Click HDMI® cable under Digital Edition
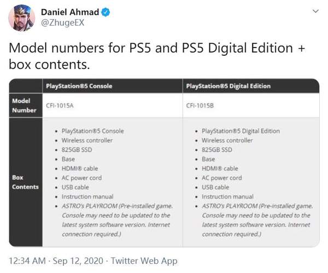Screen dimensions: 328x273 point(220,168)
